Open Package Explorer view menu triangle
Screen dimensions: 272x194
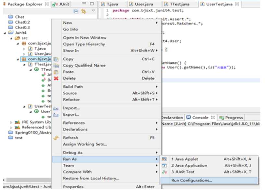point(93,11)
